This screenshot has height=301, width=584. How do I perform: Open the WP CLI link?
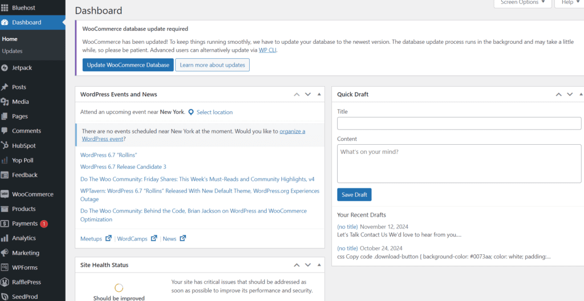[x=268, y=50]
